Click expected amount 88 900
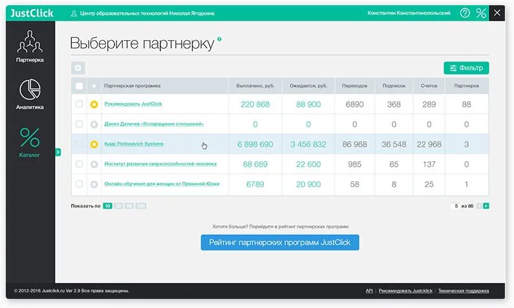This screenshot has height=308, width=514. pos(308,104)
